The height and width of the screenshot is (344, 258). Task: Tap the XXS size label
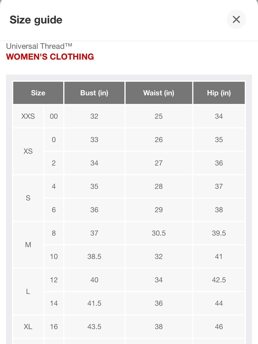pyautogui.click(x=28, y=116)
